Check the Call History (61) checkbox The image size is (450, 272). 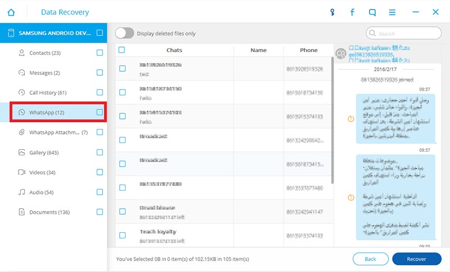tap(100, 93)
